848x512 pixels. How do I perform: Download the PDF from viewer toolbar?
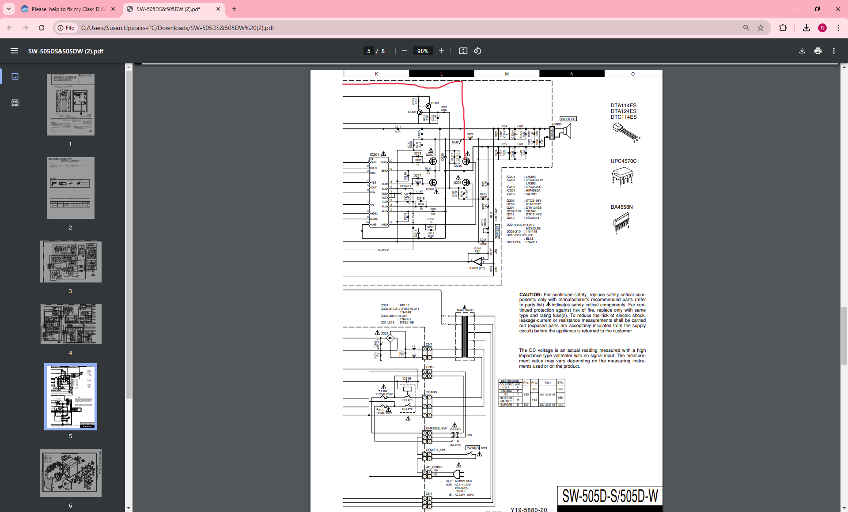(802, 51)
